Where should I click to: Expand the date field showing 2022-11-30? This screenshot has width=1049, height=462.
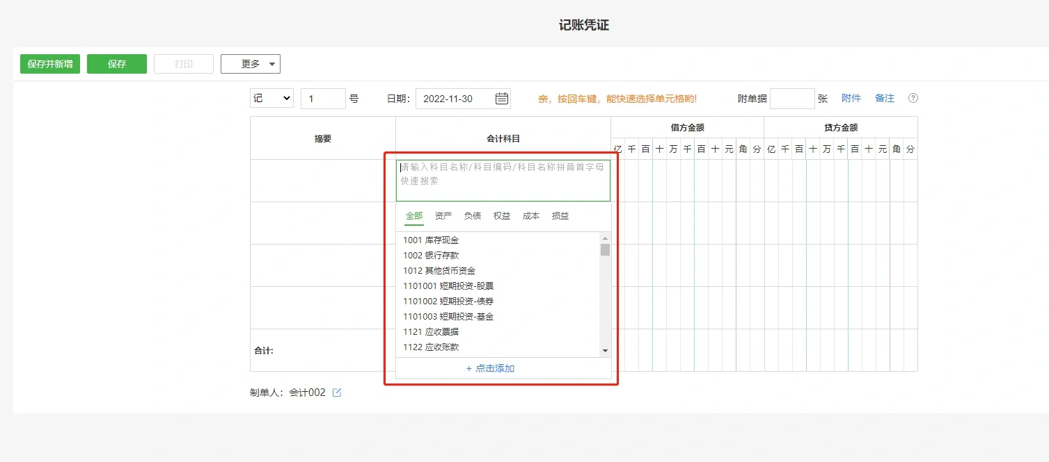pos(457,98)
